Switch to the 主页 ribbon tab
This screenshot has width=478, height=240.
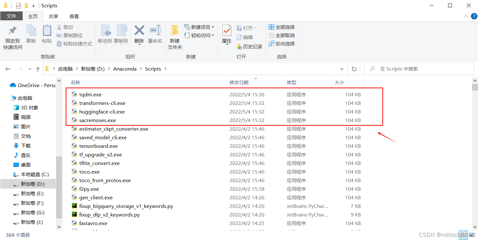pyautogui.click(x=33, y=16)
